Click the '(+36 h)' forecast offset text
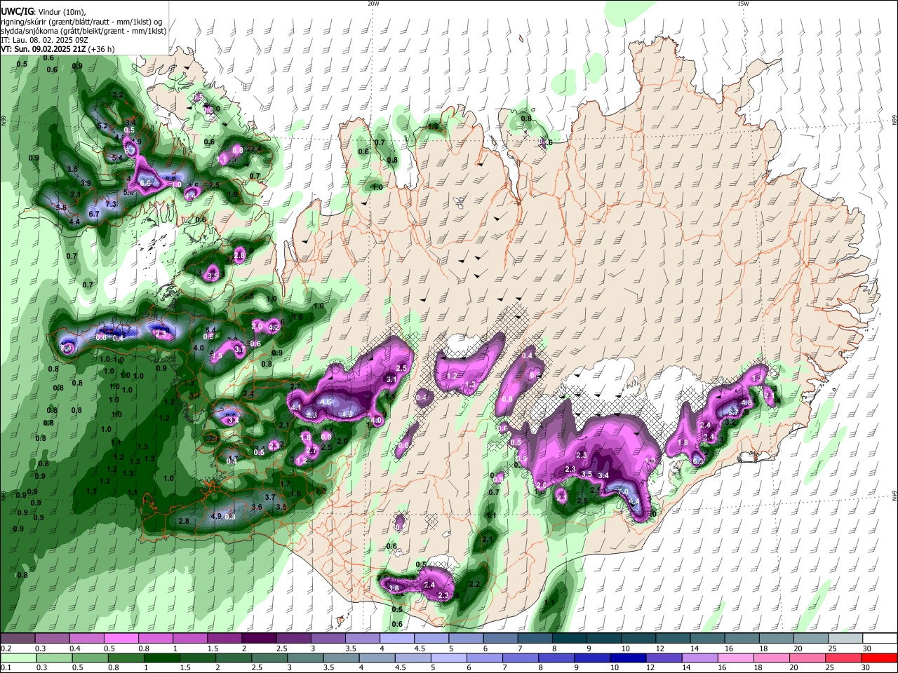 pyautogui.click(x=101, y=49)
